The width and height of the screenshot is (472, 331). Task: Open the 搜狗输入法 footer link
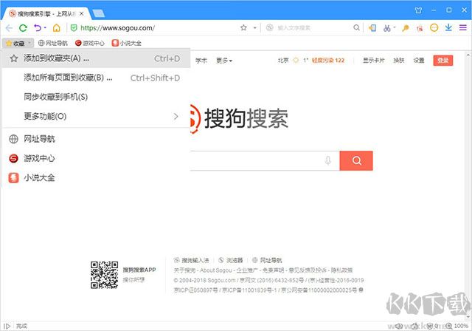(192, 260)
